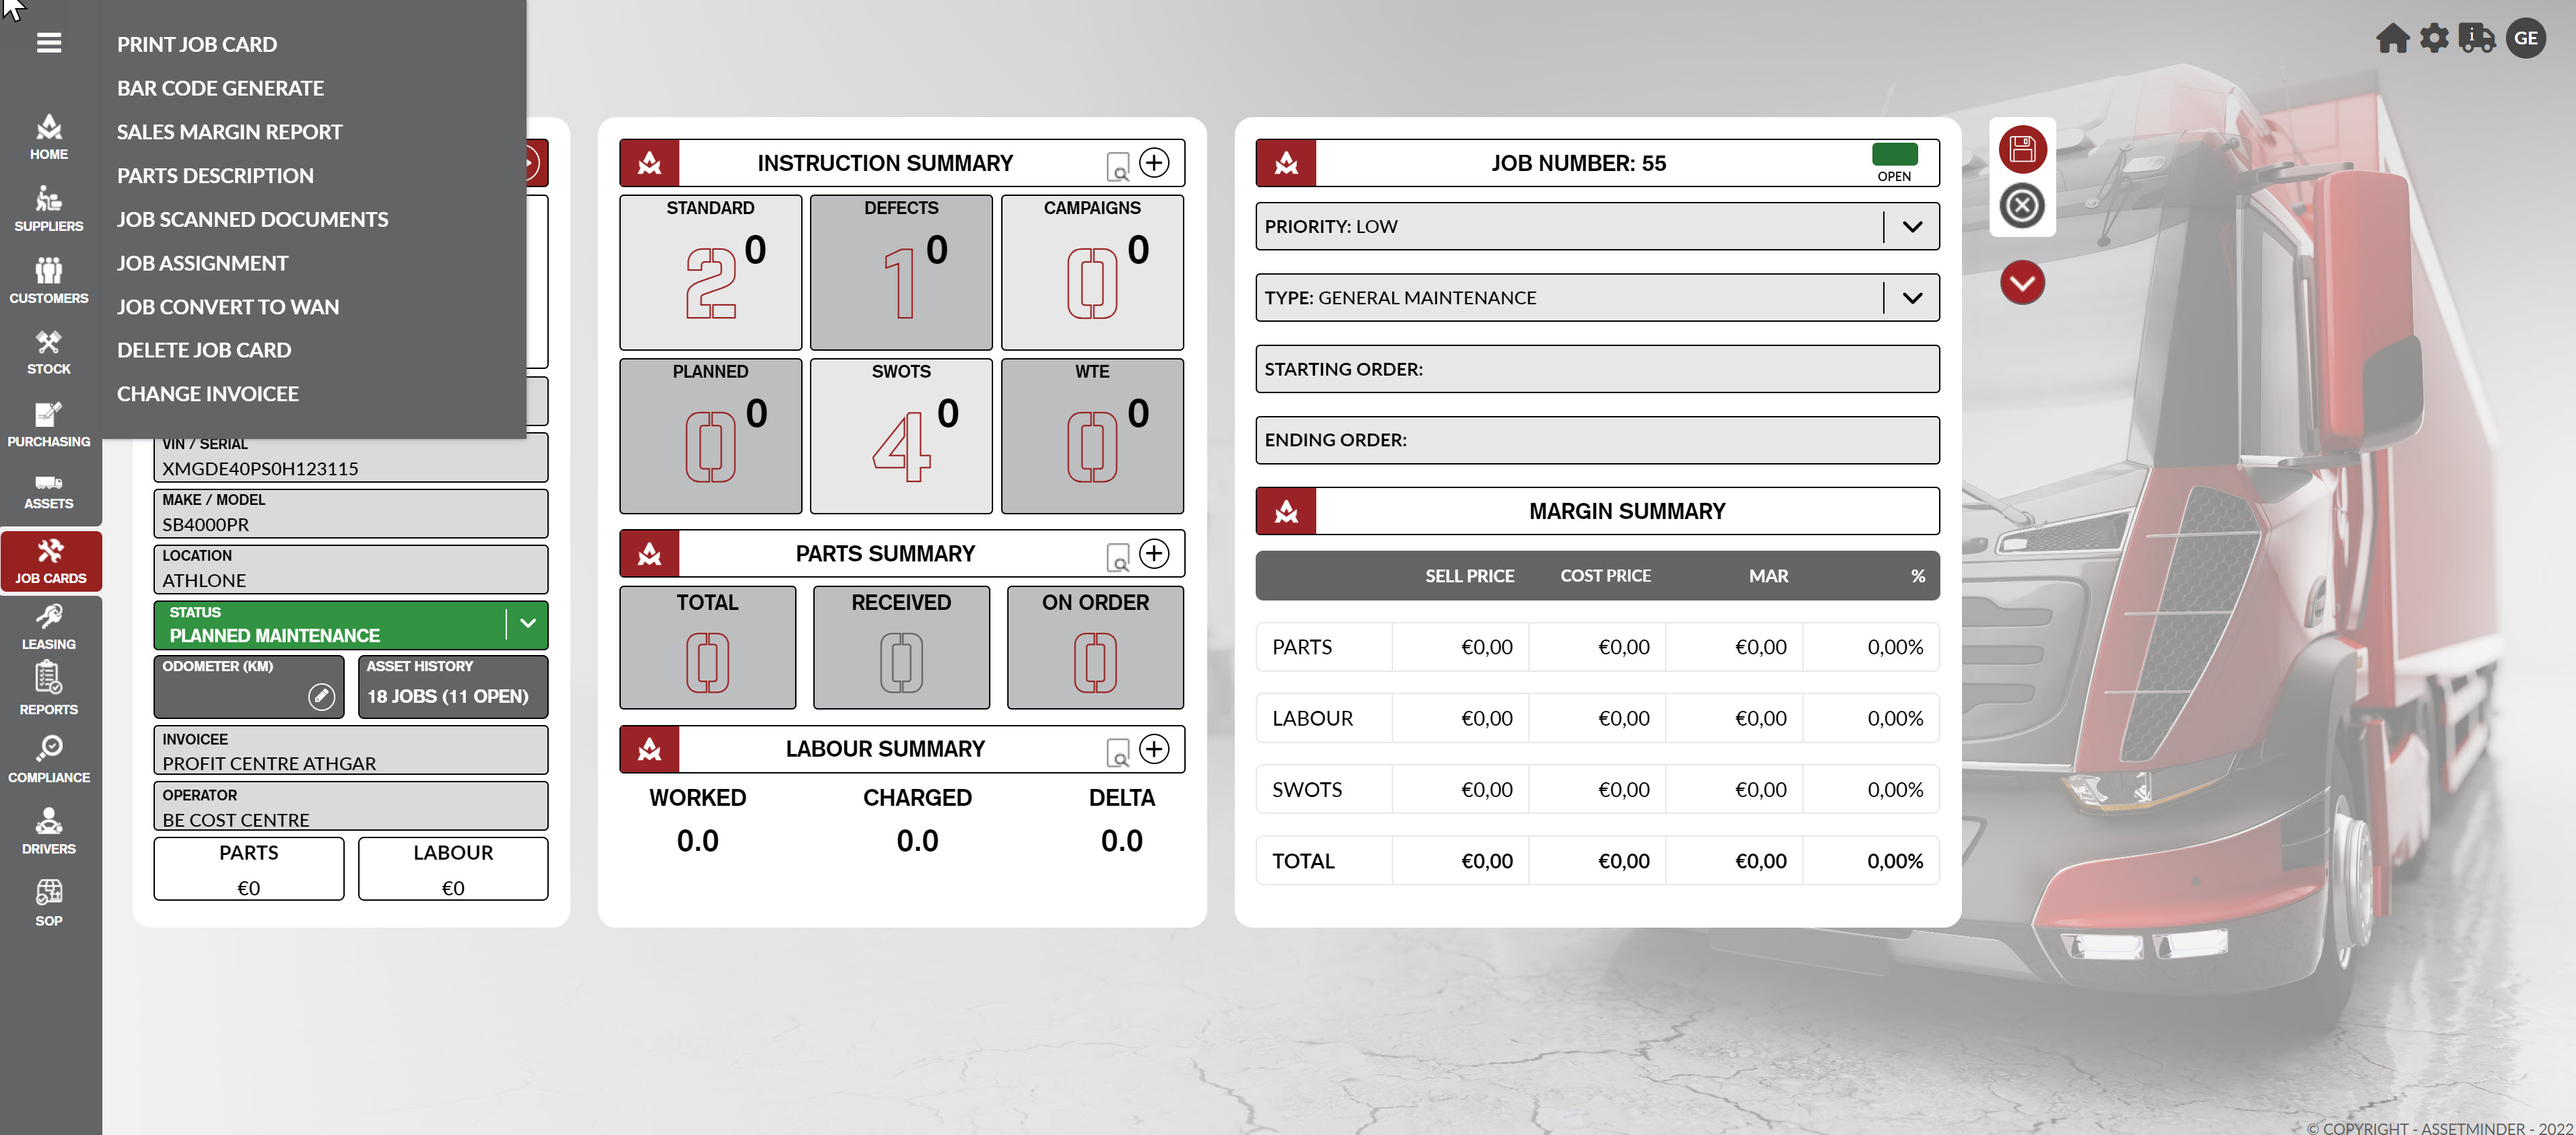Add a new instruction with plus icon
The width and height of the screenshot is (2576, 1135).
(1153, 163)
